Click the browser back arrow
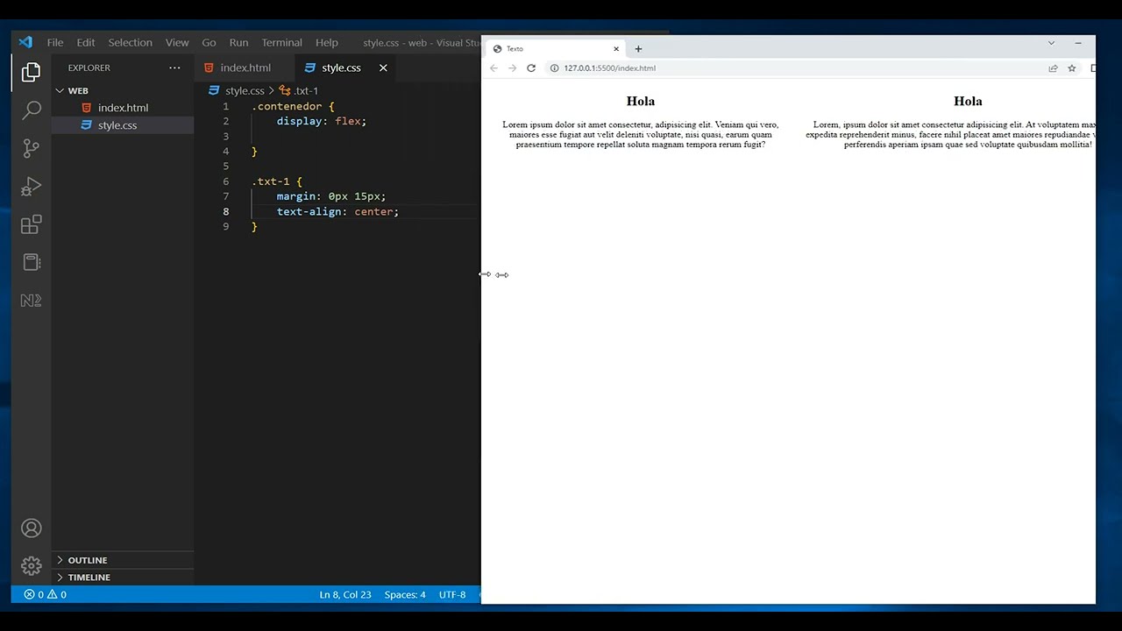 [494, 68]
